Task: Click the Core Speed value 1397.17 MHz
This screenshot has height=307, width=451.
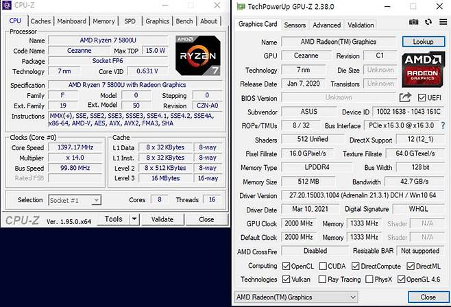Action: pyautogui.click(x=75, y=147)
